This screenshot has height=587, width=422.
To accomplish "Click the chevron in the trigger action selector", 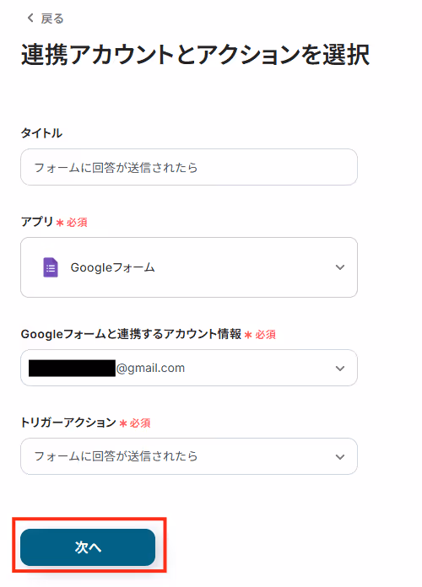I will [340, 457].
